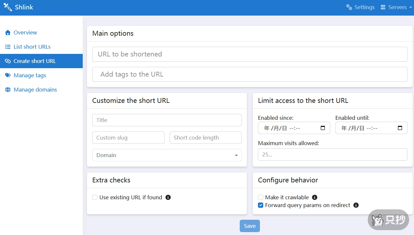Click info icon next to Make it crawlable

click(315, 197)
